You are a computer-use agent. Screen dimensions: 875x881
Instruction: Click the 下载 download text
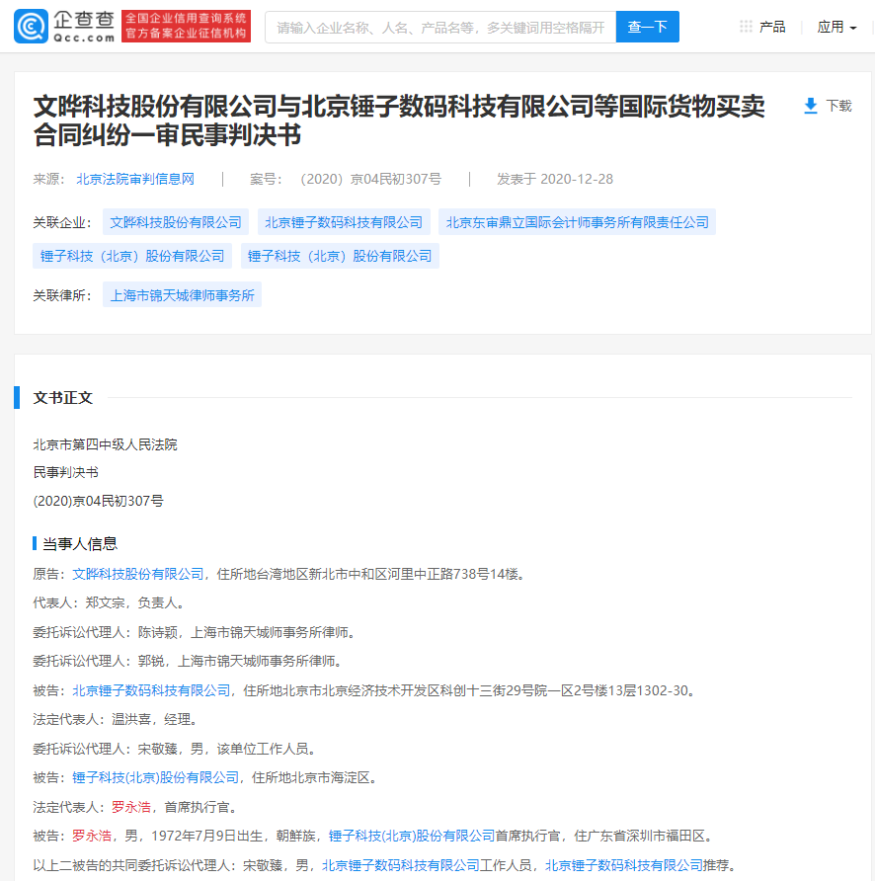(838, 106)
